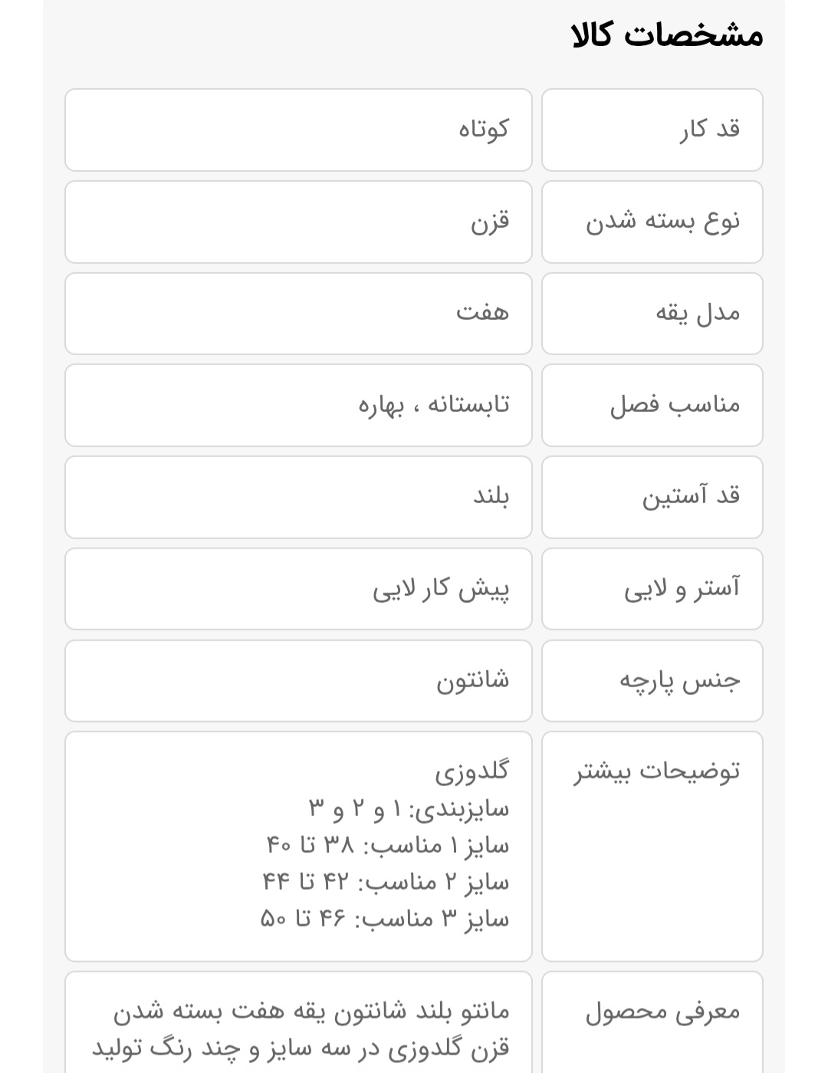The height and width of the screenshot is (1073, 828).
Task: Click the 'کوتاه' value cell
Action: pos(298,130)
